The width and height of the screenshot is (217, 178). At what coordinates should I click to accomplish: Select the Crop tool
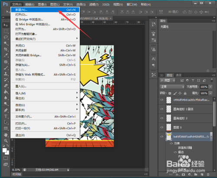[x=6, y=49]
